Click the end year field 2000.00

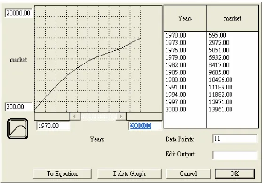coord(145,126)
